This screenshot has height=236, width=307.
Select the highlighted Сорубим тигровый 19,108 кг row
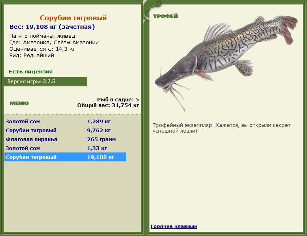(x=65, y=157)
